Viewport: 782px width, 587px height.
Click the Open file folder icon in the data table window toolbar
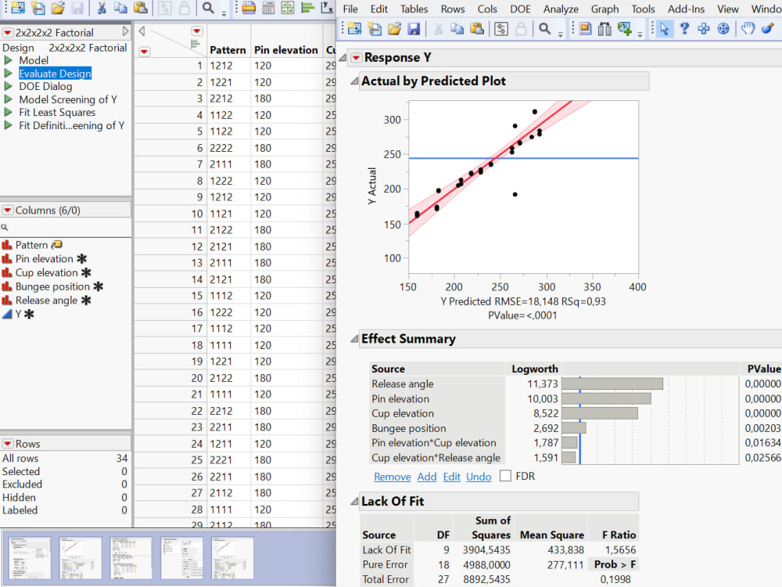[x=58, y=8]
